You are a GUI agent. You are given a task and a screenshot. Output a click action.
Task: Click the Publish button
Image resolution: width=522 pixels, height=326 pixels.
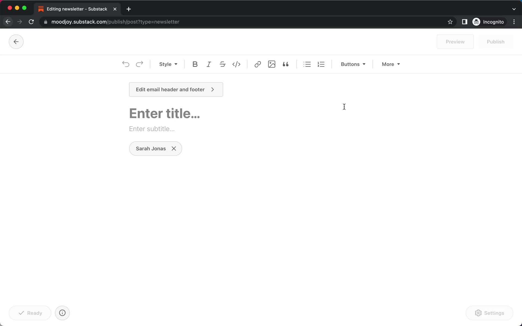click(495, 41)
